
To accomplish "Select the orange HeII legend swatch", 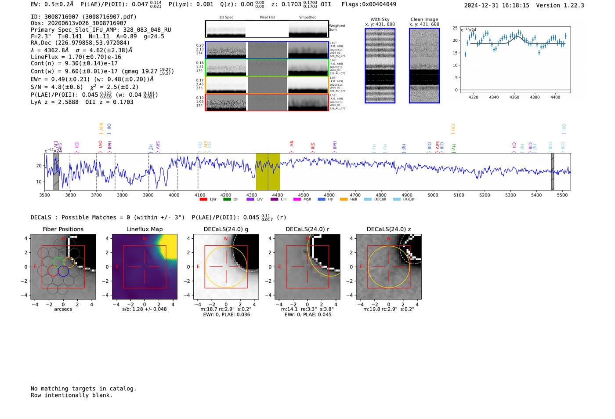I will click(344, 199).
